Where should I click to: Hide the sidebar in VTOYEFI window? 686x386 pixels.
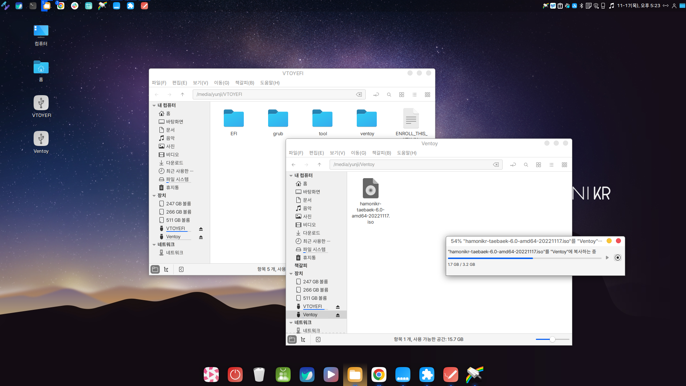[181, 269]
